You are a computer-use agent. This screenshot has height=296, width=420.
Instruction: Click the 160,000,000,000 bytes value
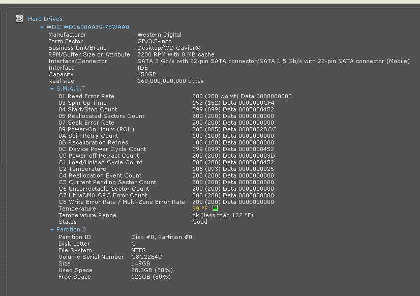pos(170,81)
